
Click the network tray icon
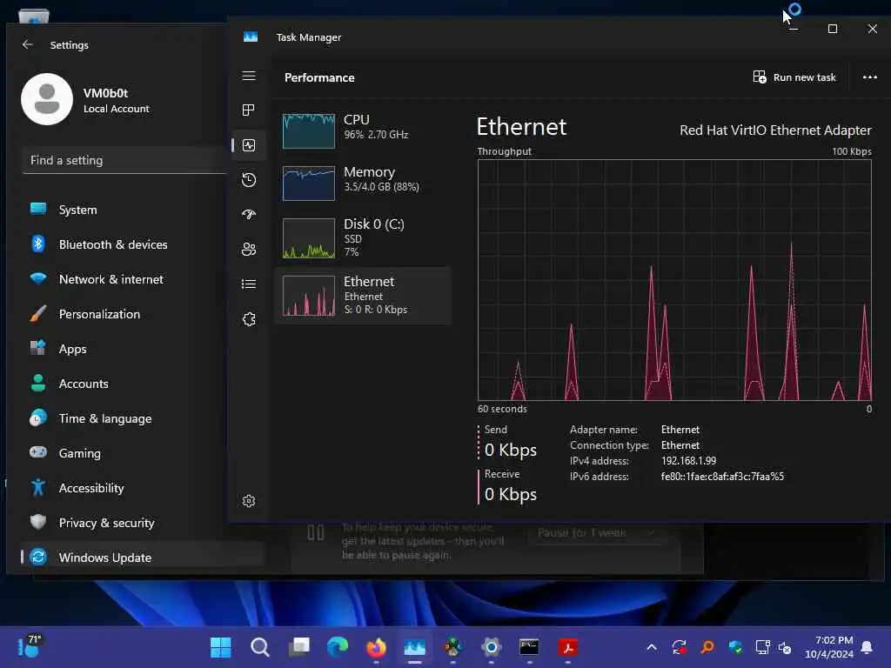pyautogui.click(x=762, y=647)
